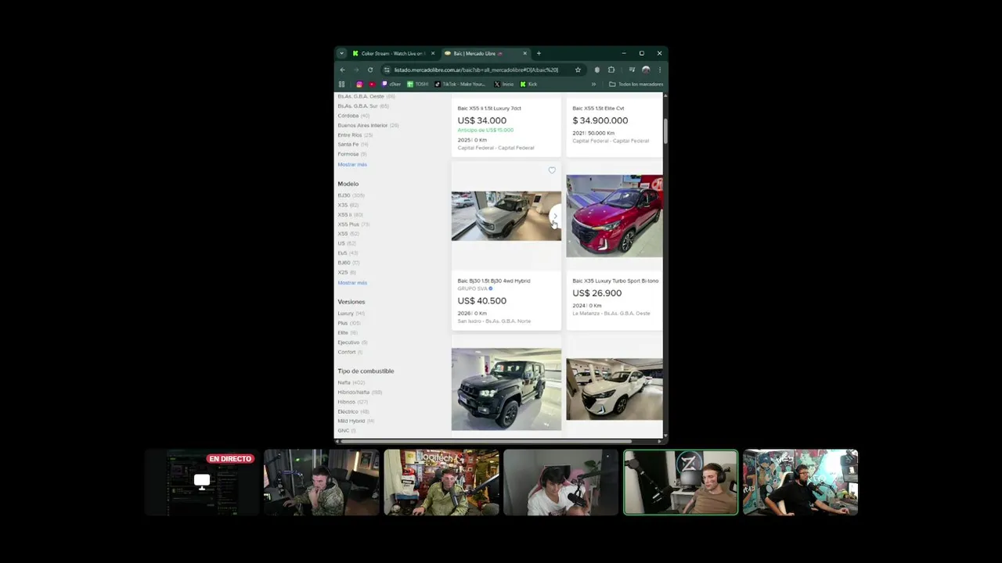Open the Todos los marcadores folder
The image size is (1002, 563).
pos(636,84)
